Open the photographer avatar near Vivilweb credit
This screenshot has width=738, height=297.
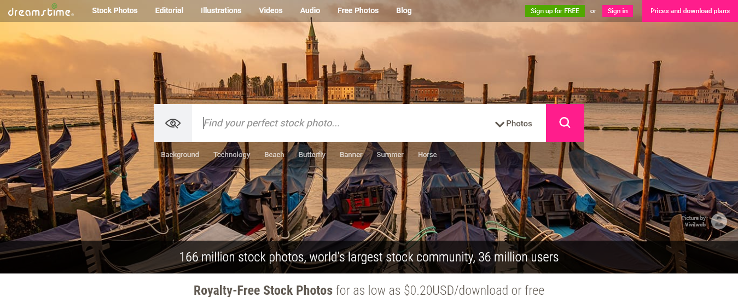pyautogui.click(x=719, y=221)
